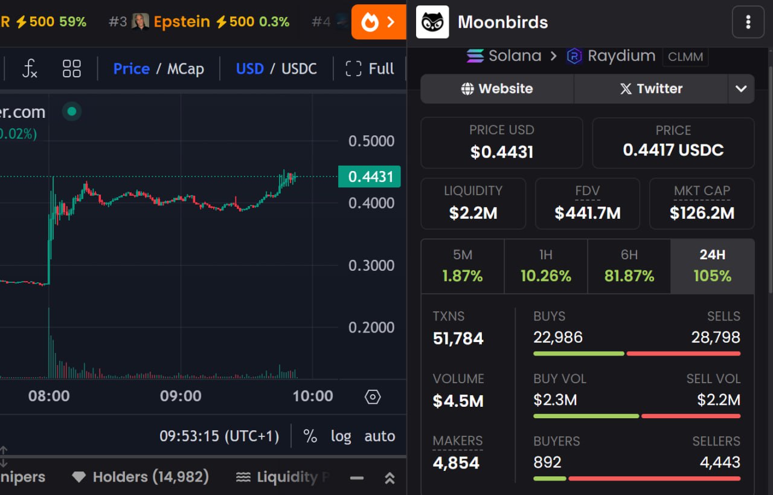The image size is (773, 495).
Task: Select the 6H timeframe tab
Action: click(x=629, y=266)
